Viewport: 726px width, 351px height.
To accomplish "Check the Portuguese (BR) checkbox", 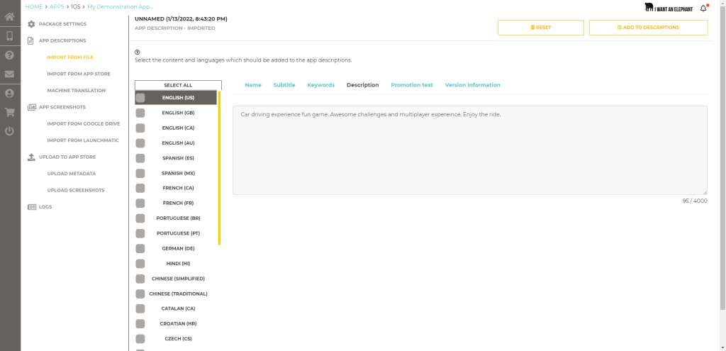I will (x=140, y=218).
